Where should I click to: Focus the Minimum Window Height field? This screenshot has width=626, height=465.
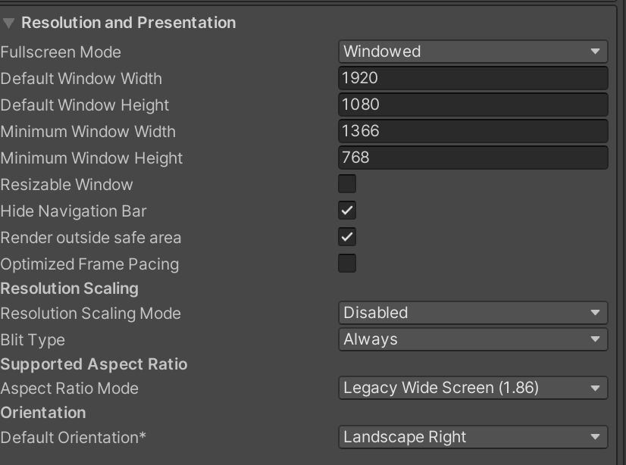pyautogui.click(x=472, y=158)
